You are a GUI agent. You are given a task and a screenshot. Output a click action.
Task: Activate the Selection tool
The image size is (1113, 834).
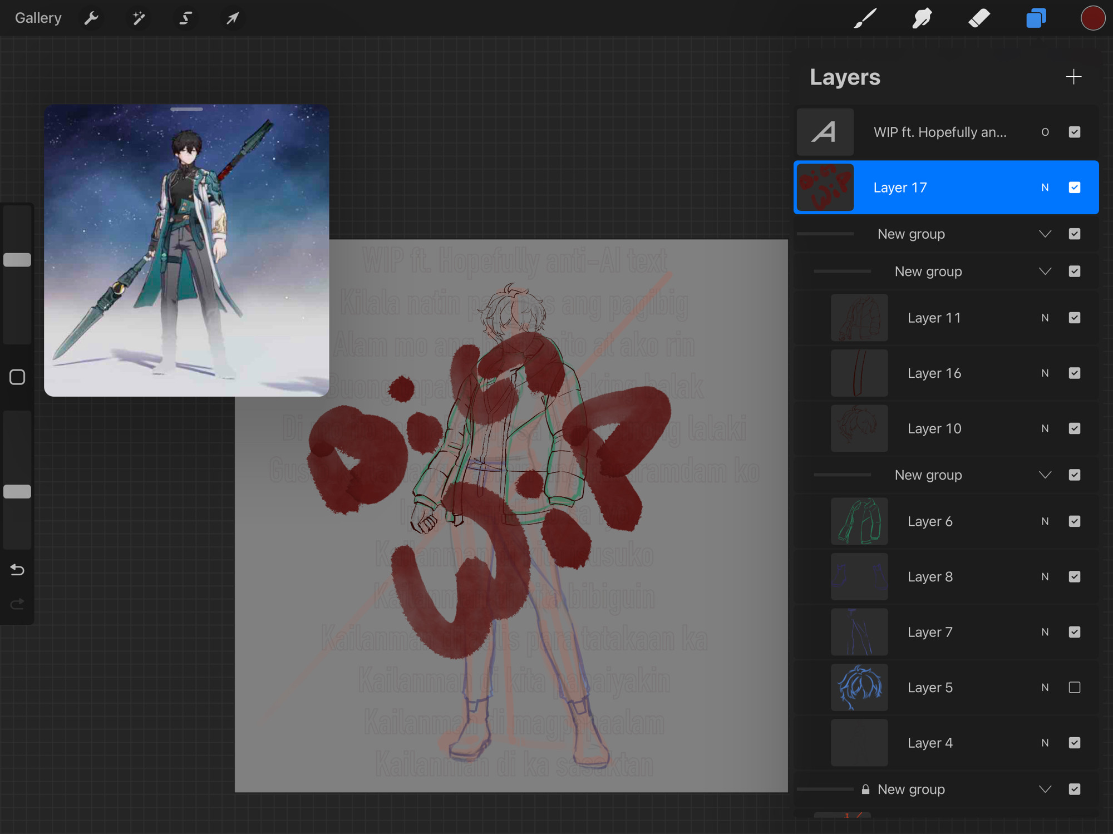click(x=185, y=18)
